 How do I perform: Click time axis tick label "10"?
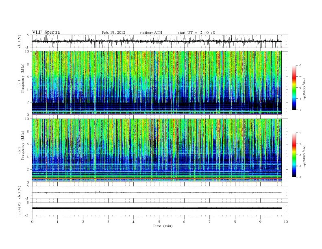pyautogui.click(x=286, y=222)
